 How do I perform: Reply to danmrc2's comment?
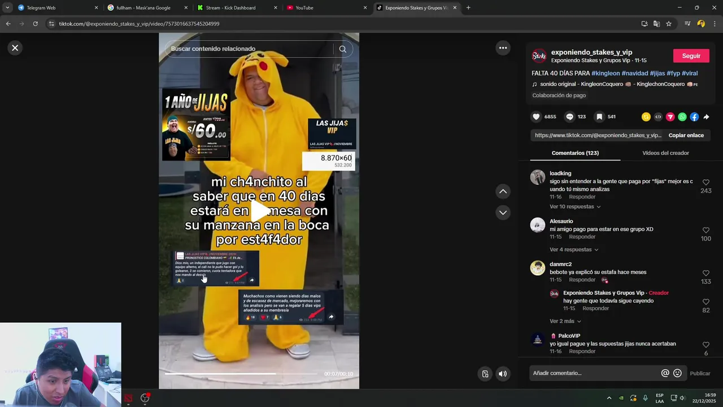582,280
